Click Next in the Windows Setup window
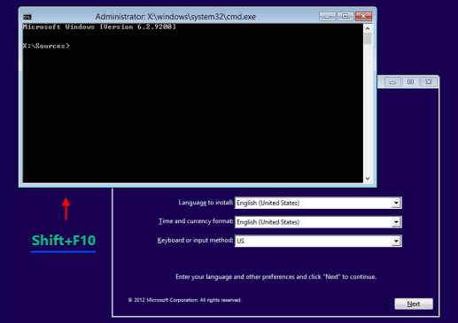Viewport: 458px width, 323px height. pyautogui.click(x=414, y=304)
